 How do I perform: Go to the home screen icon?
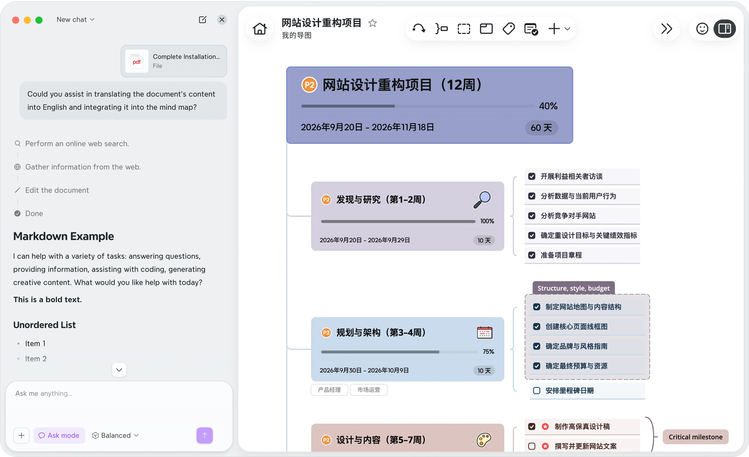259,29
